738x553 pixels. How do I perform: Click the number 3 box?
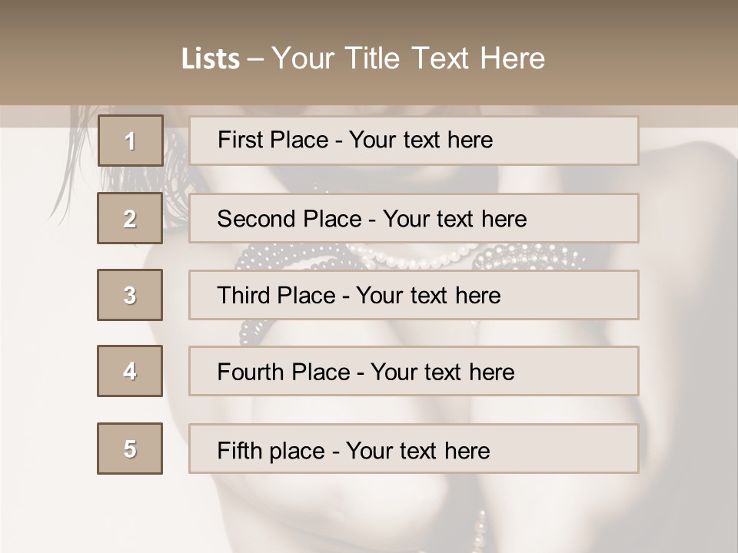130,295
